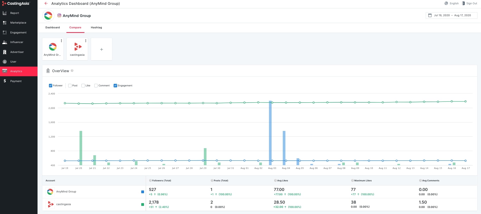Uncheck the Follower checkbox

click(x=50, y=86)
